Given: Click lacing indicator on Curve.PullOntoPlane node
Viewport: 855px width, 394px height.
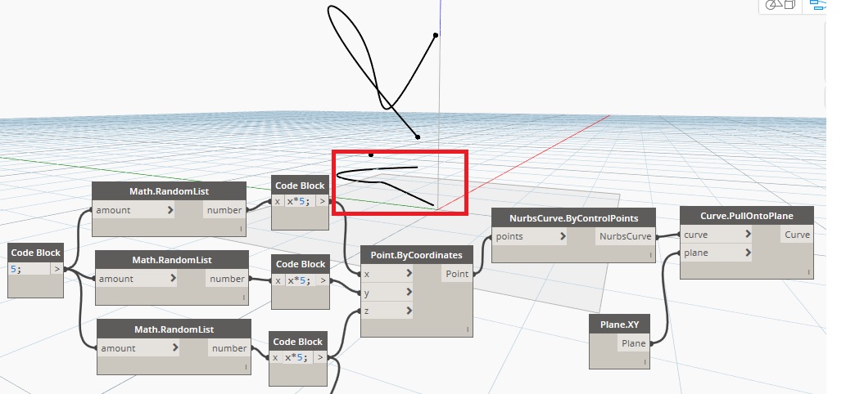Looking at the screenshot, I should click(x=807, y=271).
